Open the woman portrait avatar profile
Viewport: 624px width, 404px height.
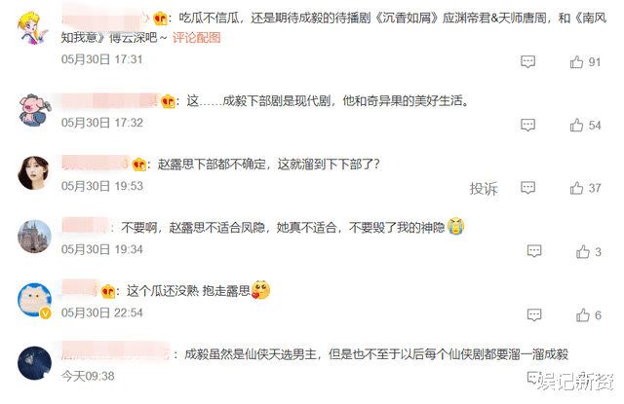[35, 173]
